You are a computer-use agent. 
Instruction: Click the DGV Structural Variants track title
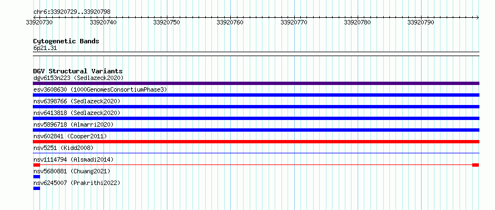click(x=78, y=71)
